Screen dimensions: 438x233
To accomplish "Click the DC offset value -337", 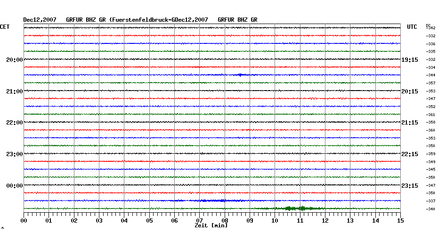I will (x=431, y=201).
